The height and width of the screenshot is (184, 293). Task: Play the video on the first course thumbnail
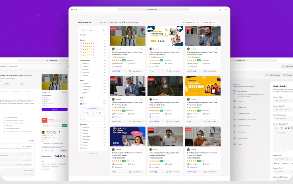[128, 36]
